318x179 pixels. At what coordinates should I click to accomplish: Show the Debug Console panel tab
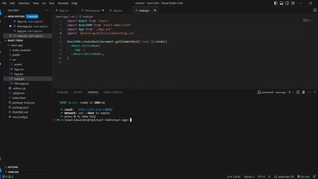113,92
